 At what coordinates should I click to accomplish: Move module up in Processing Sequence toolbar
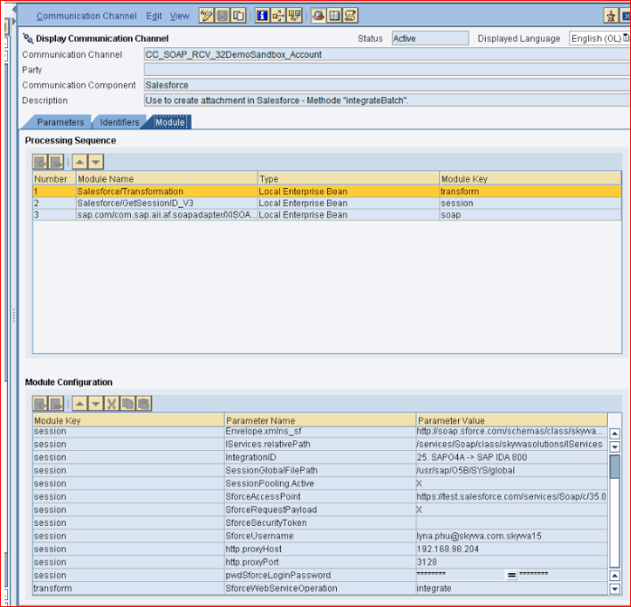[79, 161]
